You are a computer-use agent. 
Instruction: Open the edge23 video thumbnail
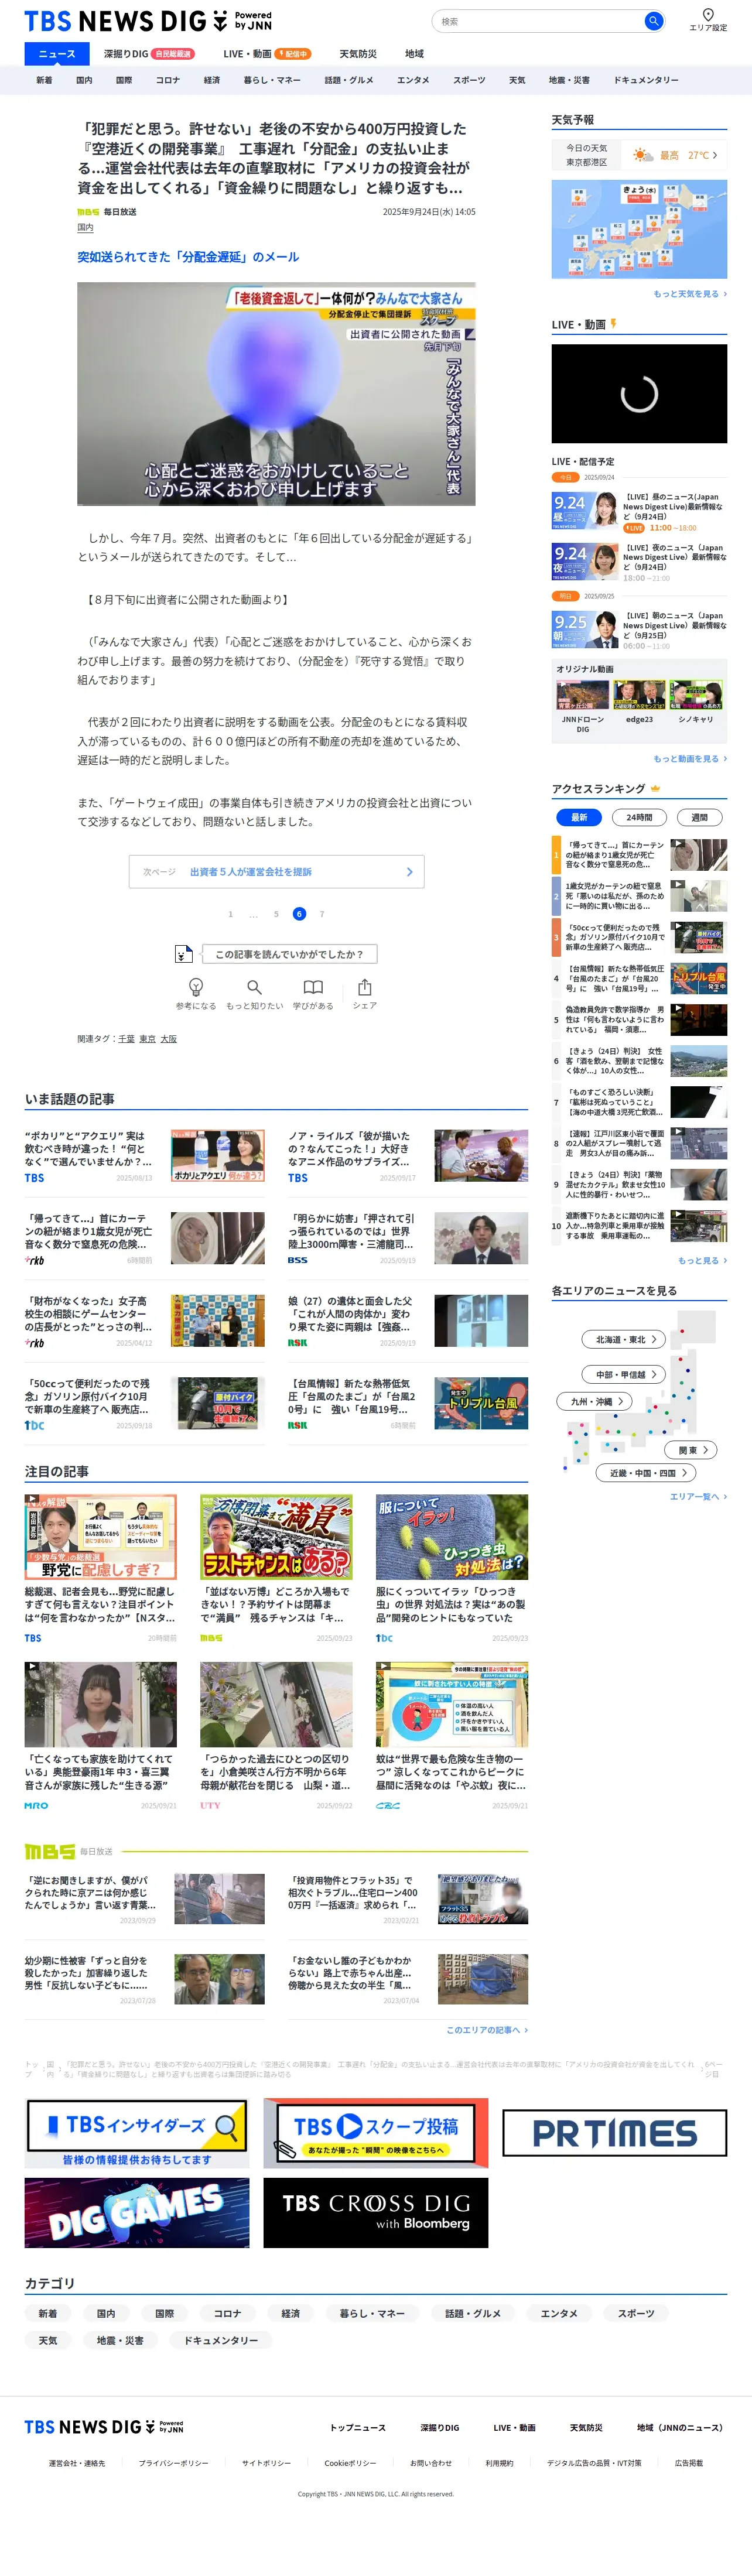point(639,695)
